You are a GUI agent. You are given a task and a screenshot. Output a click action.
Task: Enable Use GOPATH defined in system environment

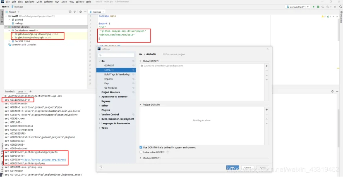point(141,148)
